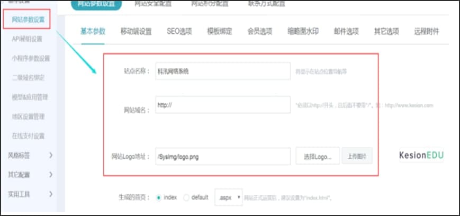Viewport: 460px width, 216px height.
Task: Open 小程序参数设置 in the sidebar
Action: pyautogui.click(x=31, y=58)
